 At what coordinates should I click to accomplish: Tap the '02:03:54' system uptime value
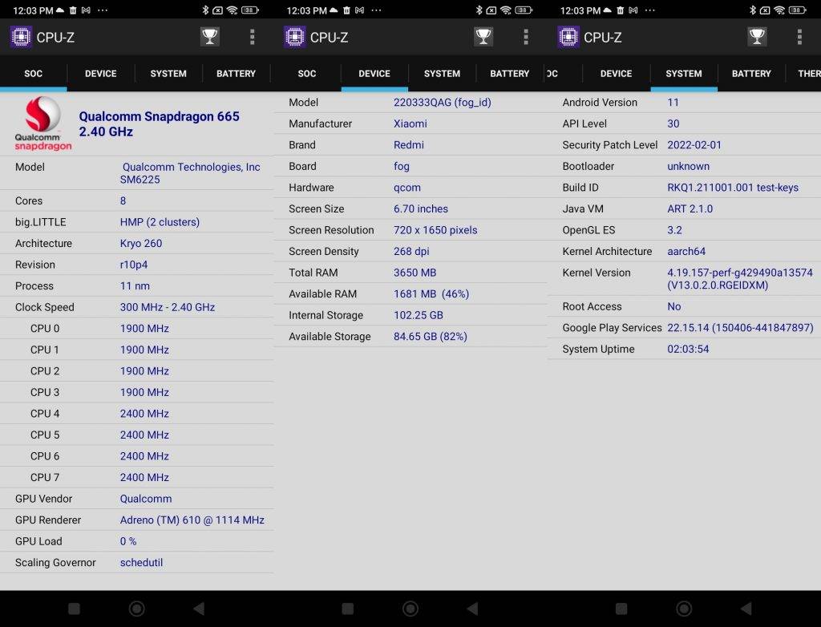pos(688,350)
